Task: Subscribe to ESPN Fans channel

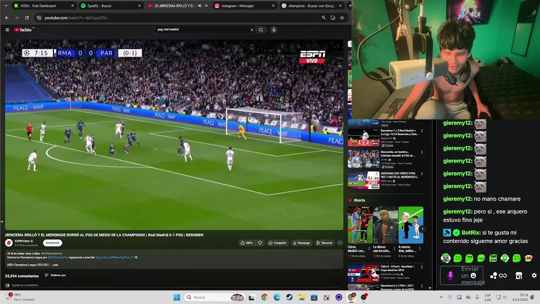Action: [53, 243]
